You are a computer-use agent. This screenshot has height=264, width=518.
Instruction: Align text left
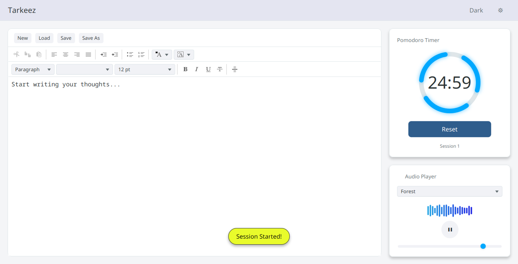[54, 55]
